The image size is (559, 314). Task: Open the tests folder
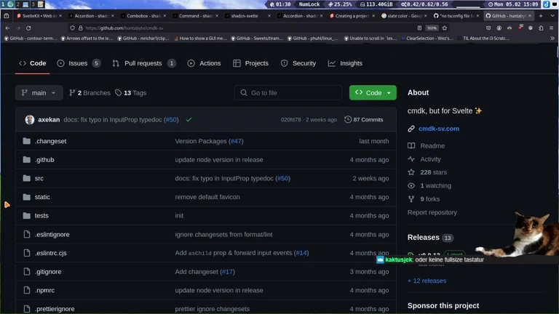pyautogui.click(x=41, y=215)
